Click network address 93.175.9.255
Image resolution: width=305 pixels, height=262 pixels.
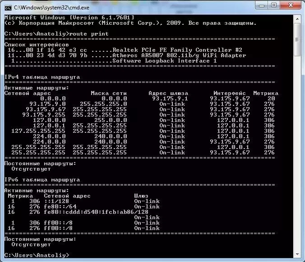click(44, 115)
